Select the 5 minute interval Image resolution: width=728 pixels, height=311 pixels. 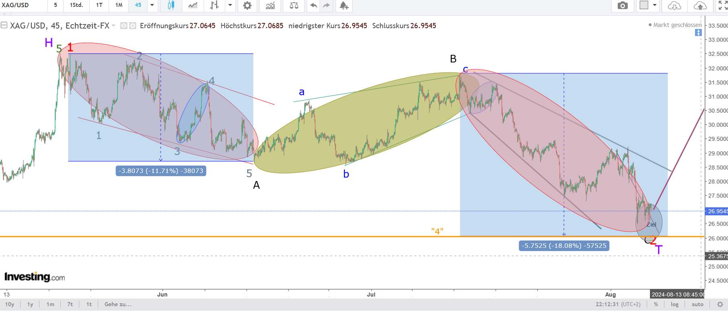coord(56,5)
